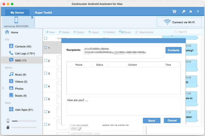Click the SD card storage icon
This screenshot has width=205, height=136.
(x=8, y=127)
